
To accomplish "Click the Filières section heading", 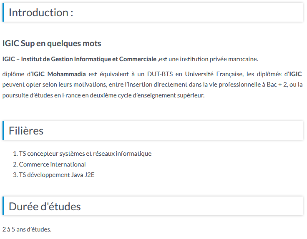I will click(x=26, y=131).
